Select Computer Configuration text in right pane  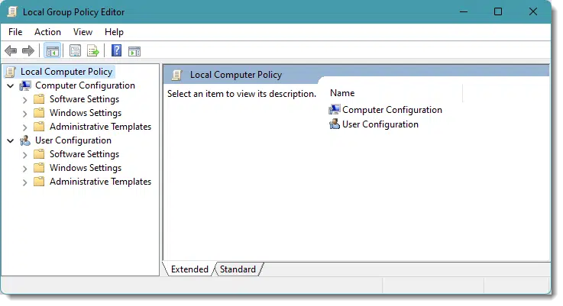coord(392,110)
